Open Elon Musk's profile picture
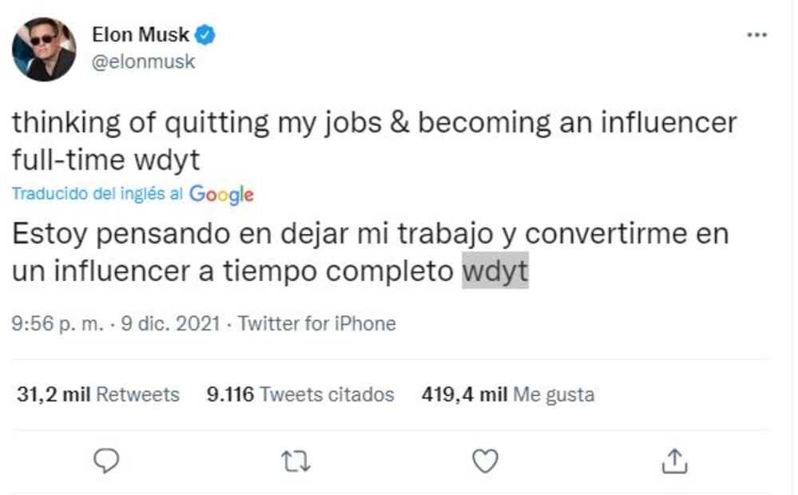 pos(44,49)
